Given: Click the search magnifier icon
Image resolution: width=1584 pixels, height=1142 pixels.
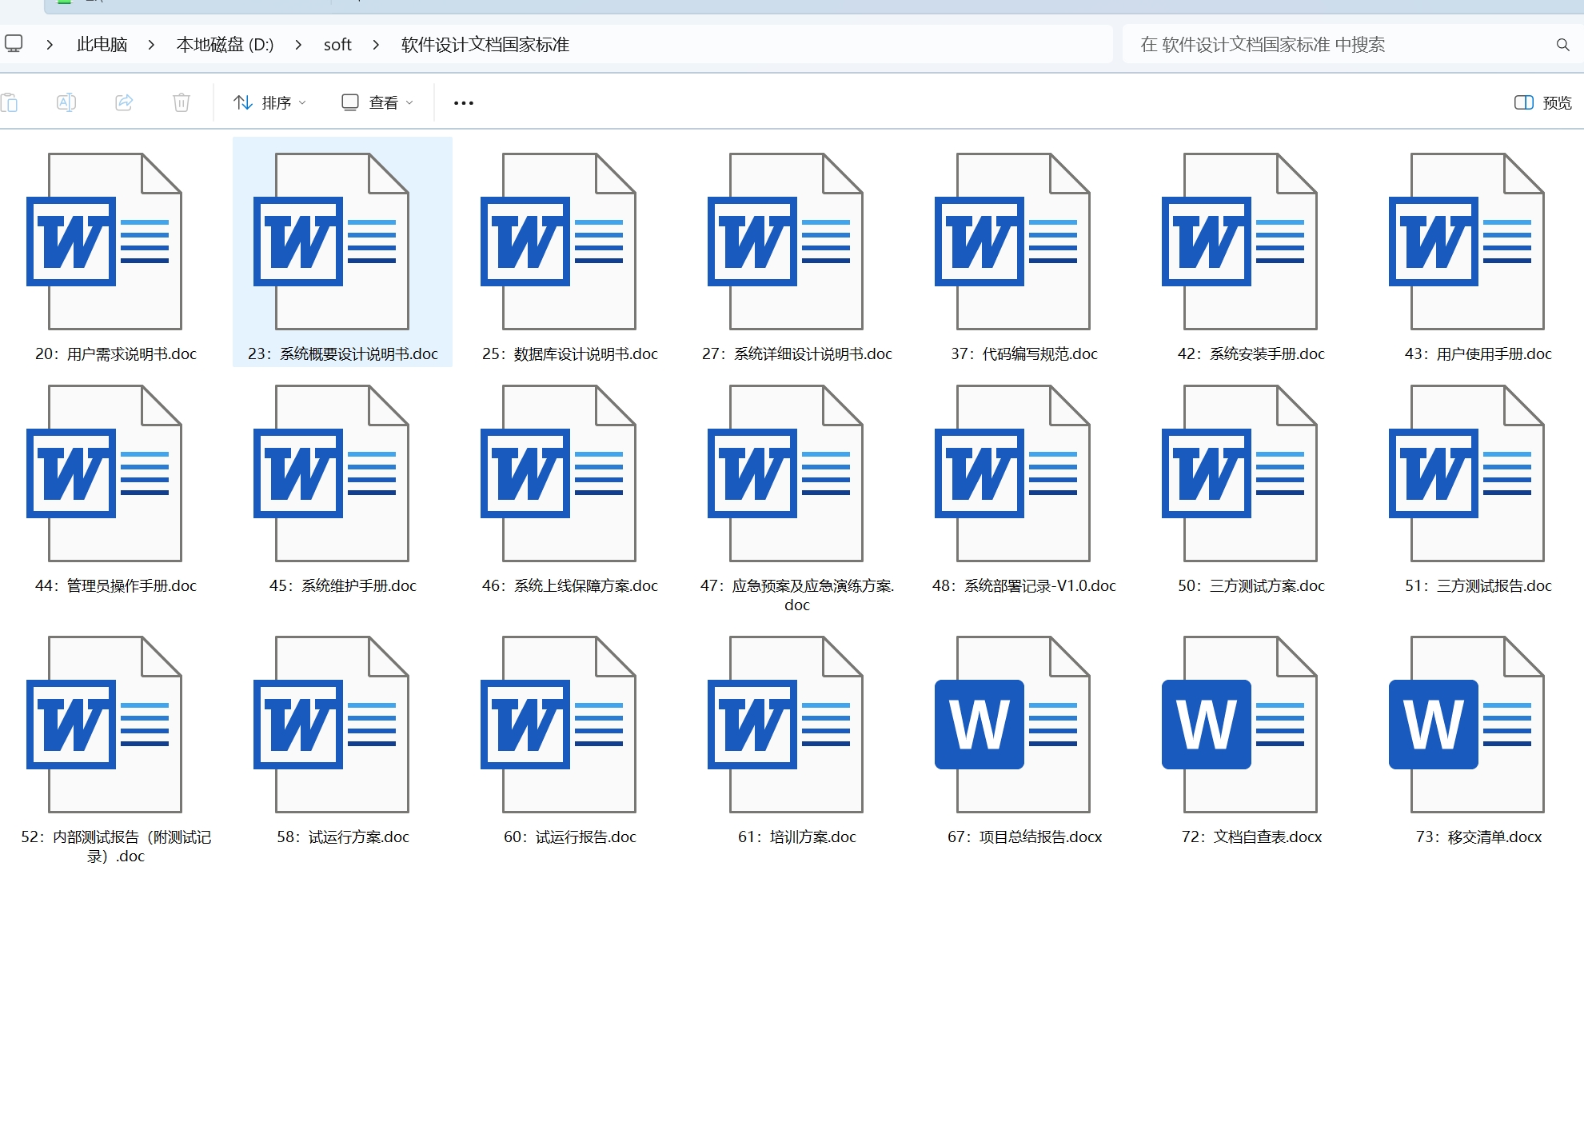Looking at the screenshot, I should [1562, 45].
